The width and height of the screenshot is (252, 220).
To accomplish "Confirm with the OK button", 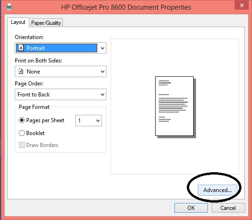I will (191, 208).
